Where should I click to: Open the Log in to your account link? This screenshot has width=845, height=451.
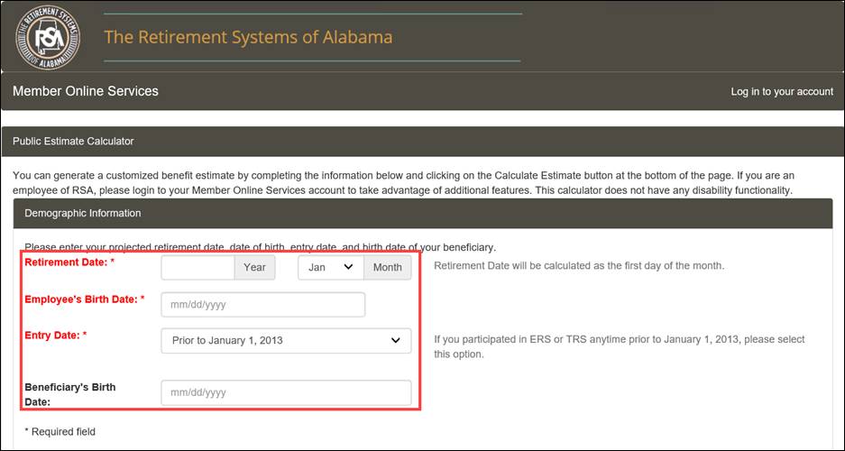coord(781,92)
